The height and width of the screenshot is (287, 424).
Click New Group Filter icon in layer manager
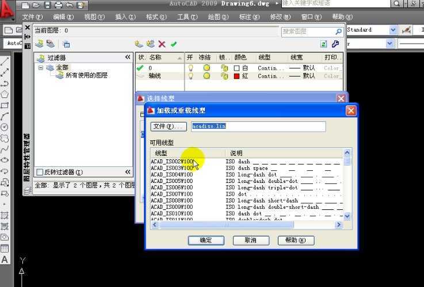point(50,44)
